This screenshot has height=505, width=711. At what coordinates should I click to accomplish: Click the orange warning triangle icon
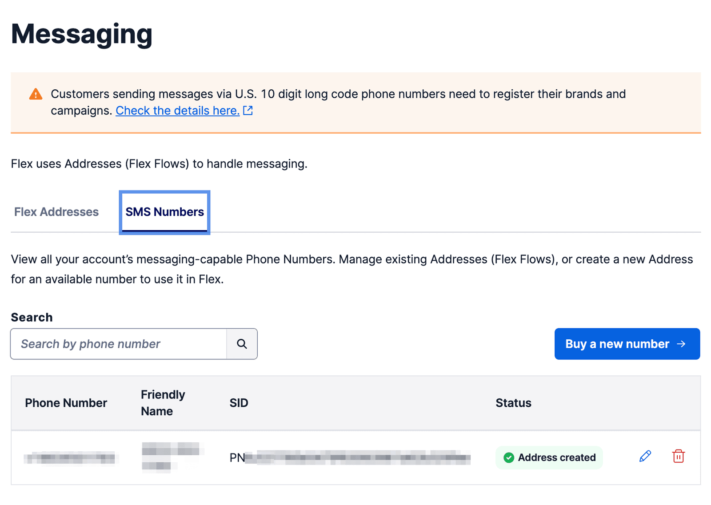click(36, 94)
